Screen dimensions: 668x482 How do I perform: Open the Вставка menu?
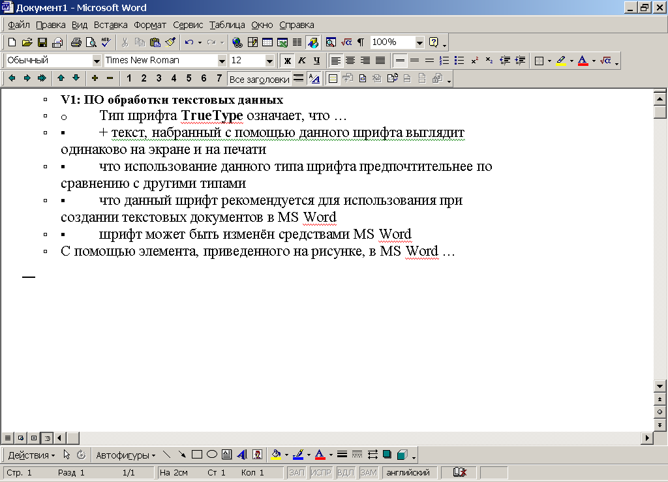click(x=111, y=25)
